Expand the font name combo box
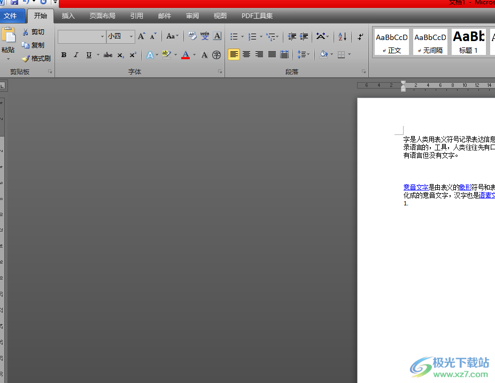The width and height of the screenshot is (495, 383). [x=102, y=36]
